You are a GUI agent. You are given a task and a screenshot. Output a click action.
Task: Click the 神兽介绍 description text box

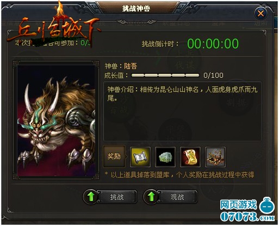[182, 111]
